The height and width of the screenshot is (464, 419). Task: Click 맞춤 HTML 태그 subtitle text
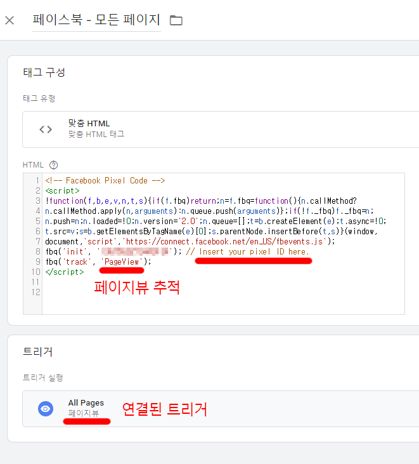[x=96, y=135]
